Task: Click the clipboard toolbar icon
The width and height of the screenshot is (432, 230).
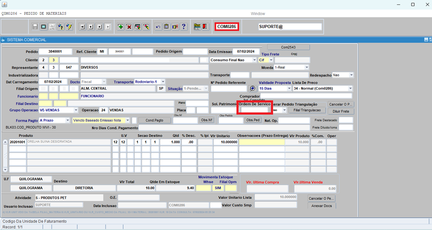Action: 167,27
